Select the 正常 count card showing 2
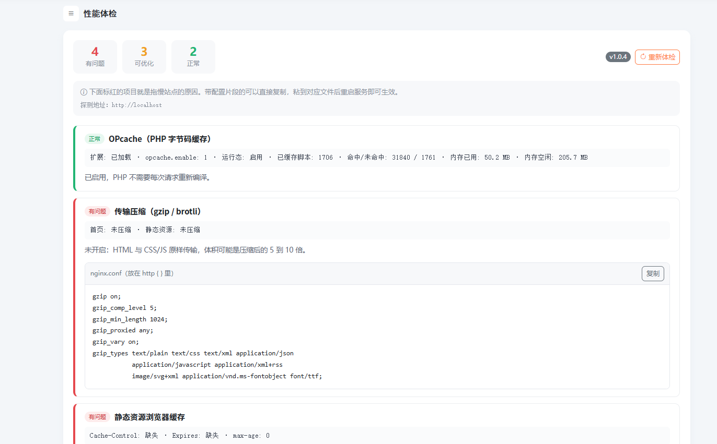The width and height of the screenshot is (717, 444). coord(193,57)
